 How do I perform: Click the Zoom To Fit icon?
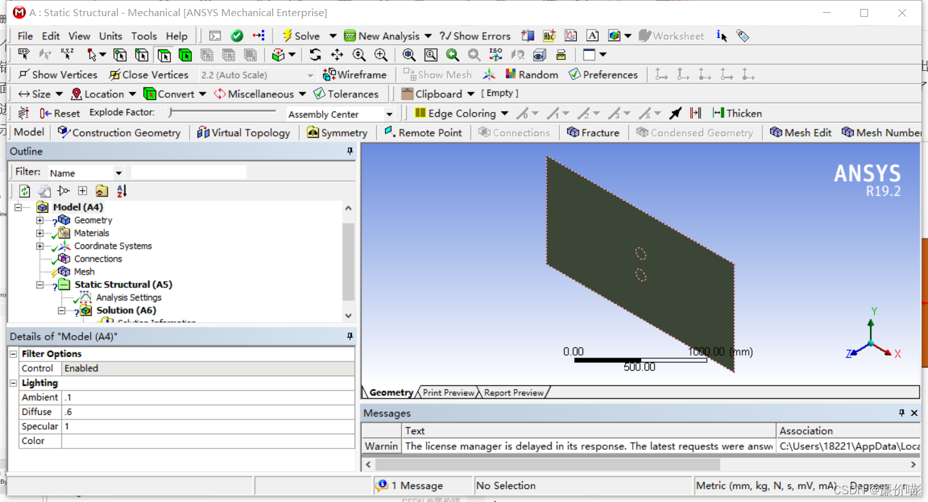409,55
